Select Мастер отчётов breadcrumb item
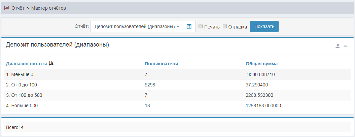Viewport: 355px width, 137px height. [x=48, y=8]
